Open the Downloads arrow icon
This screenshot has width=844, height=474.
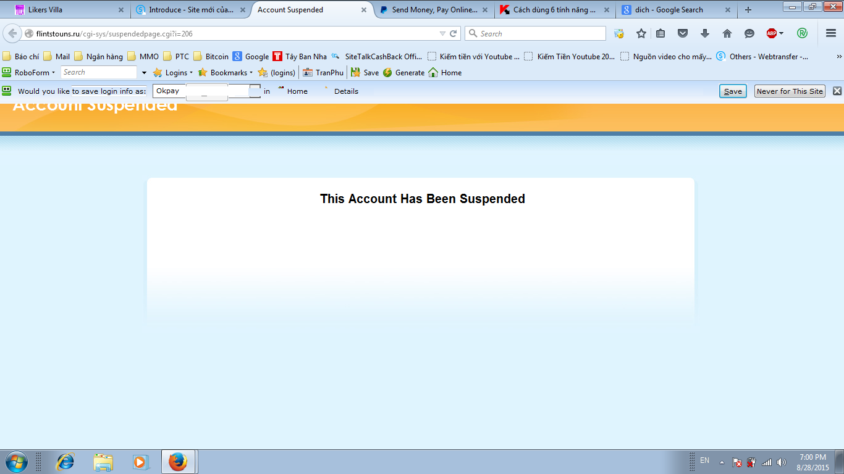(x=705, y=33)
